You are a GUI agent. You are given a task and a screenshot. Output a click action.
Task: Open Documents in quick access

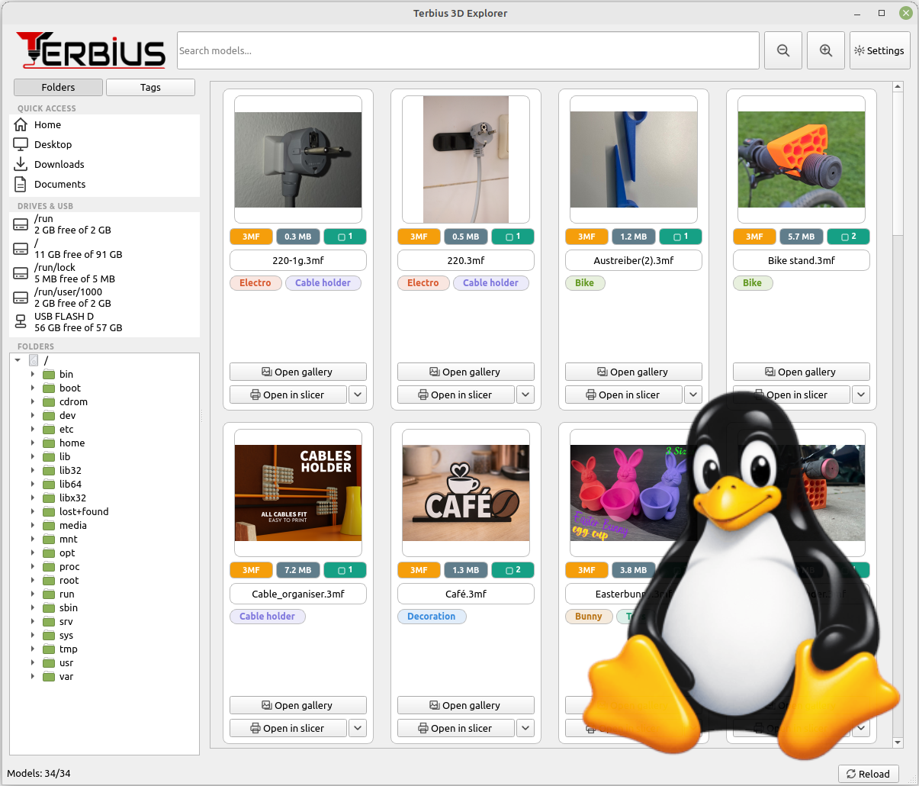104,184
